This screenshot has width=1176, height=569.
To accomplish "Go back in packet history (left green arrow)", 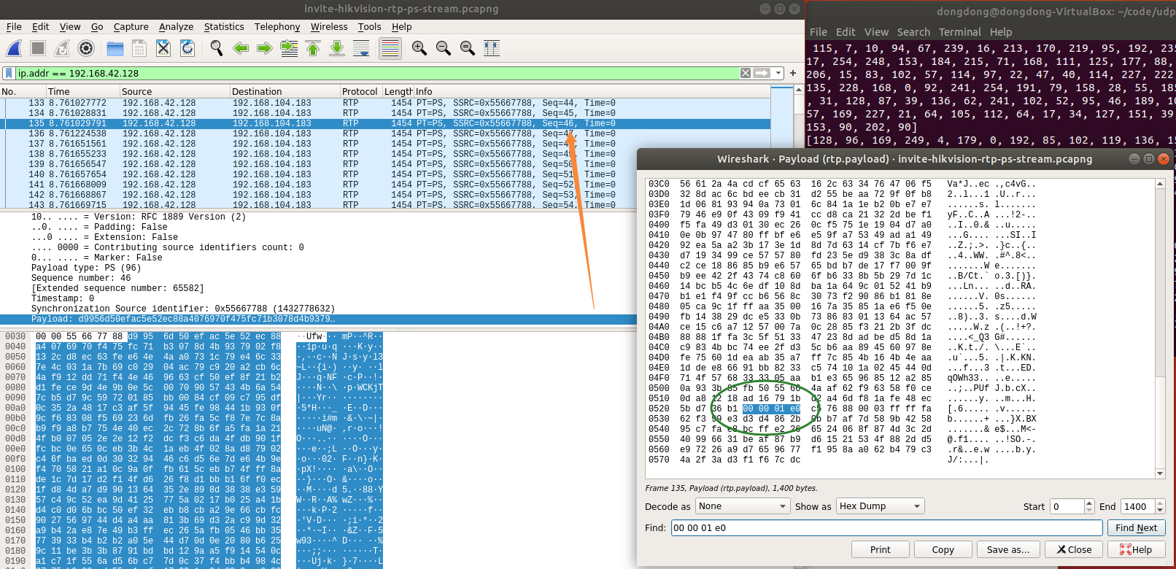I will pyautogui.click(x=241, y=48).
